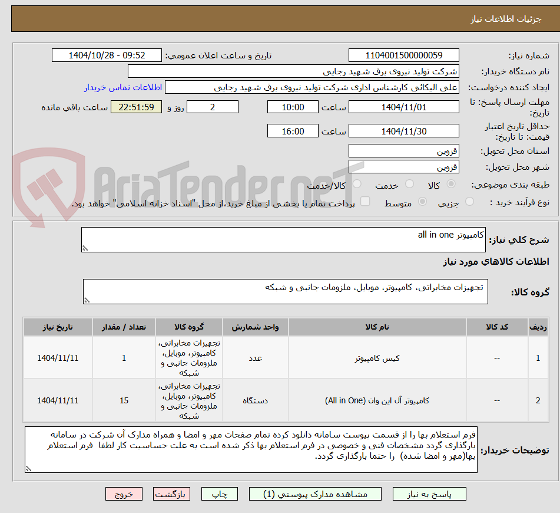Select the 'کالا/خدمت' radio button
The image size is (560, 513).
tap(357, 184)
